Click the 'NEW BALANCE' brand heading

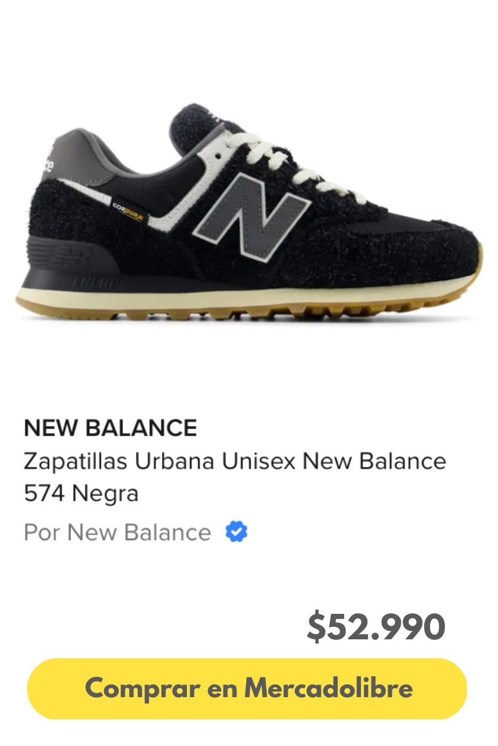(x=110, y=427)
